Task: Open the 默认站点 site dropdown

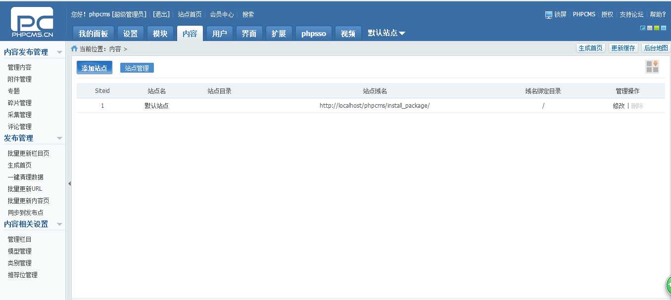Action: pos(386,33)
